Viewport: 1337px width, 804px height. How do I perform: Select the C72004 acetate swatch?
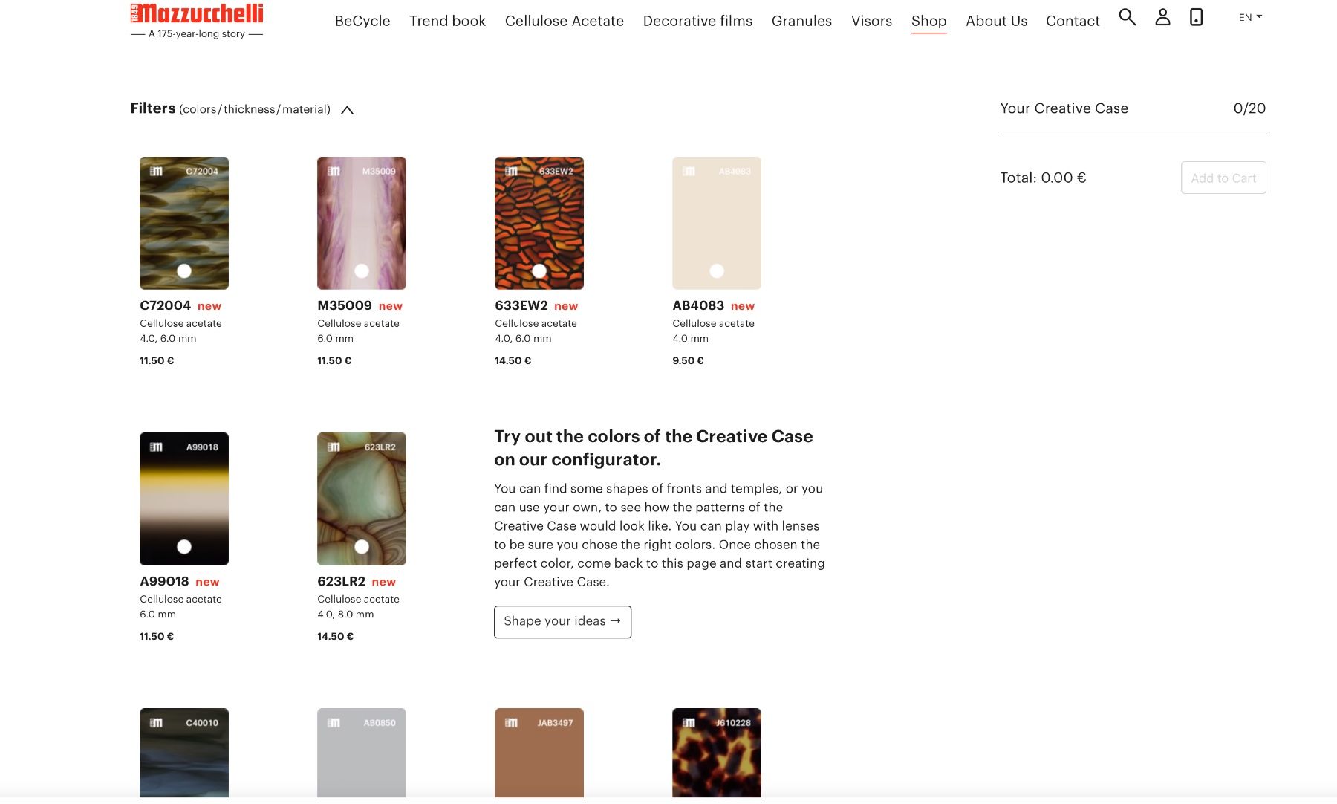184,223
